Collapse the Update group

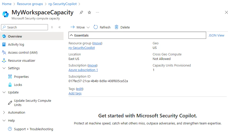(x=4, y=92)
